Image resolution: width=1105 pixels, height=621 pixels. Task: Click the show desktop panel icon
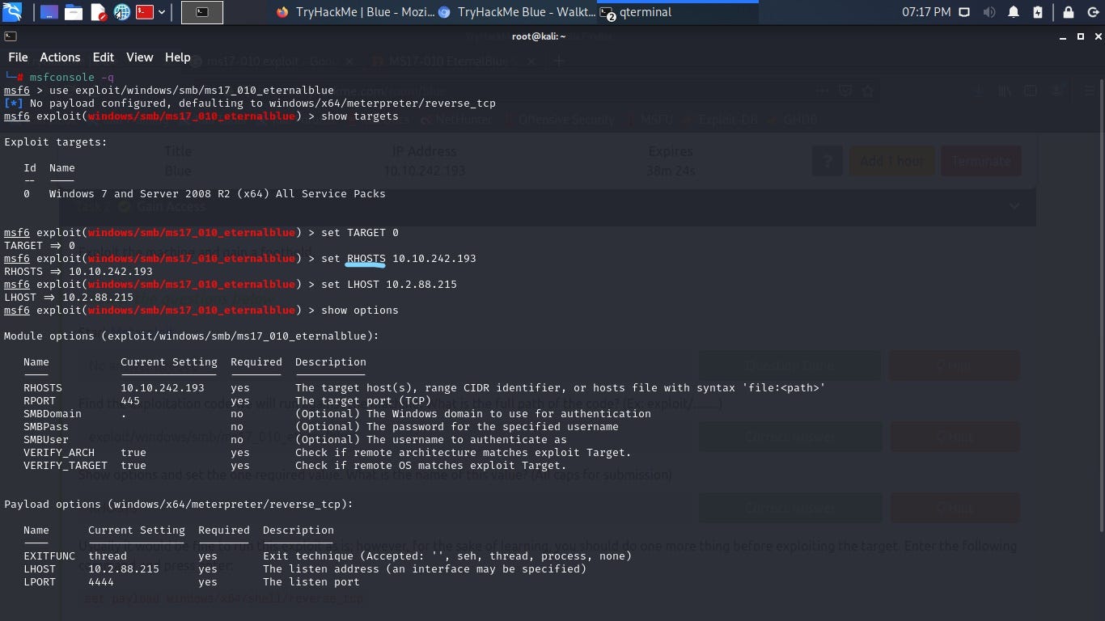click(x=49, y=12)
